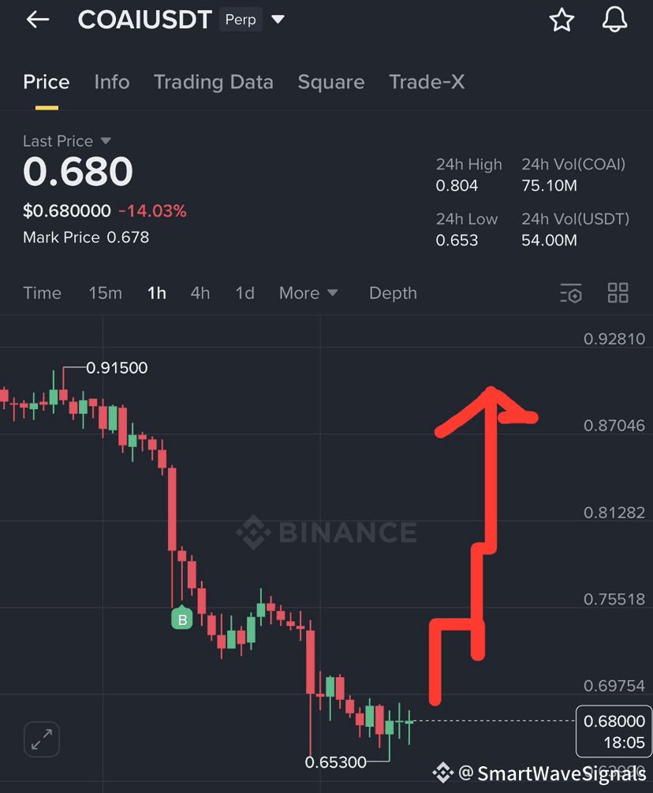Open price alert bell icon
The image size is (653, 793).
coord(614,20)
